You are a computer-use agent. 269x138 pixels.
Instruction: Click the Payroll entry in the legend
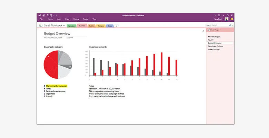point(49,97)
